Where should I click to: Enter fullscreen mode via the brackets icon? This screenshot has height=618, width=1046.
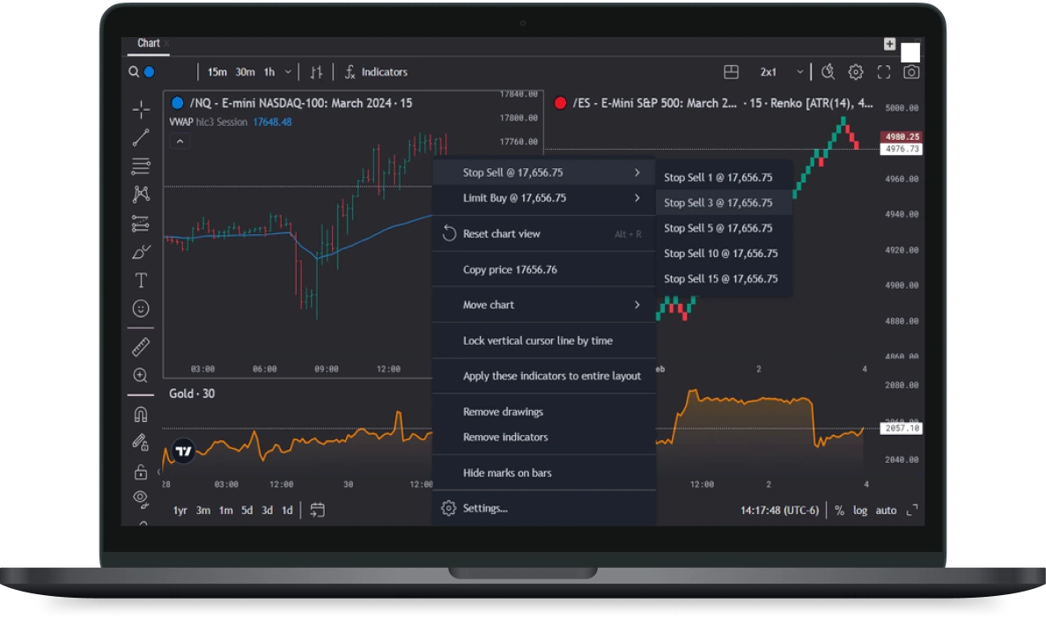tap(883, 71)
